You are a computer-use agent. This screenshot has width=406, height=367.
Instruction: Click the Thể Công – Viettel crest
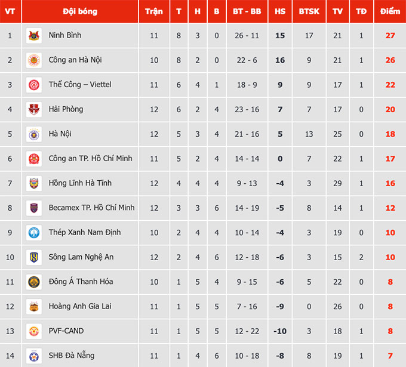pos(34,85)
